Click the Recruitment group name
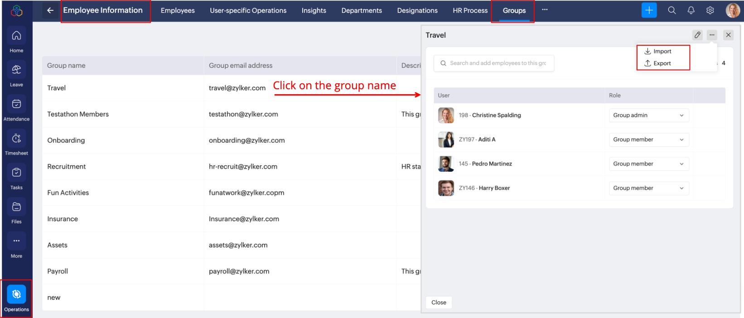 pos(67,167)
